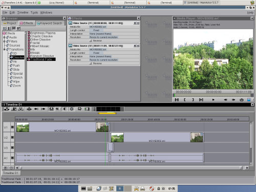Click the fourth browser view-mode icon
The height and width of the screenshot is (192, 256).
point(18,28)
